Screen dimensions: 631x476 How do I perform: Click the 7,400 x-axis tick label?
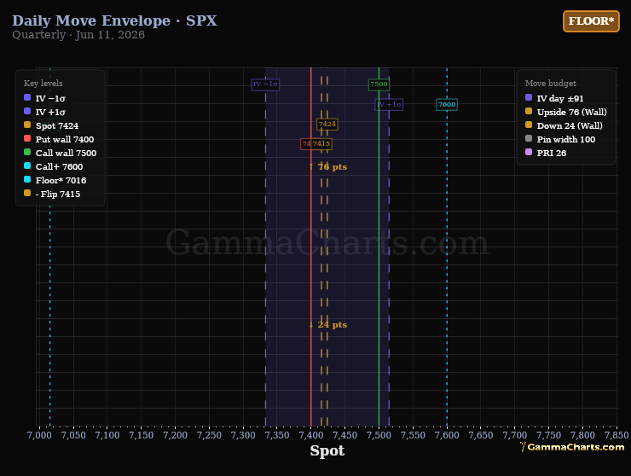(311, 435)
